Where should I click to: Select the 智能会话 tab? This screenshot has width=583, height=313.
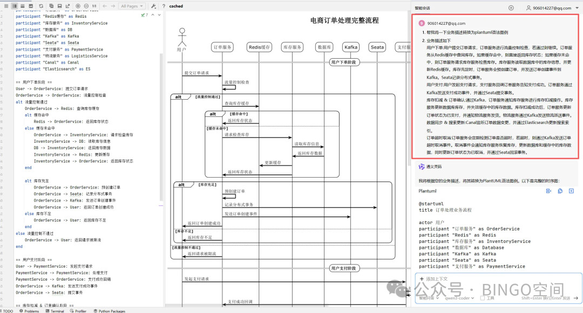coord(422,8)
